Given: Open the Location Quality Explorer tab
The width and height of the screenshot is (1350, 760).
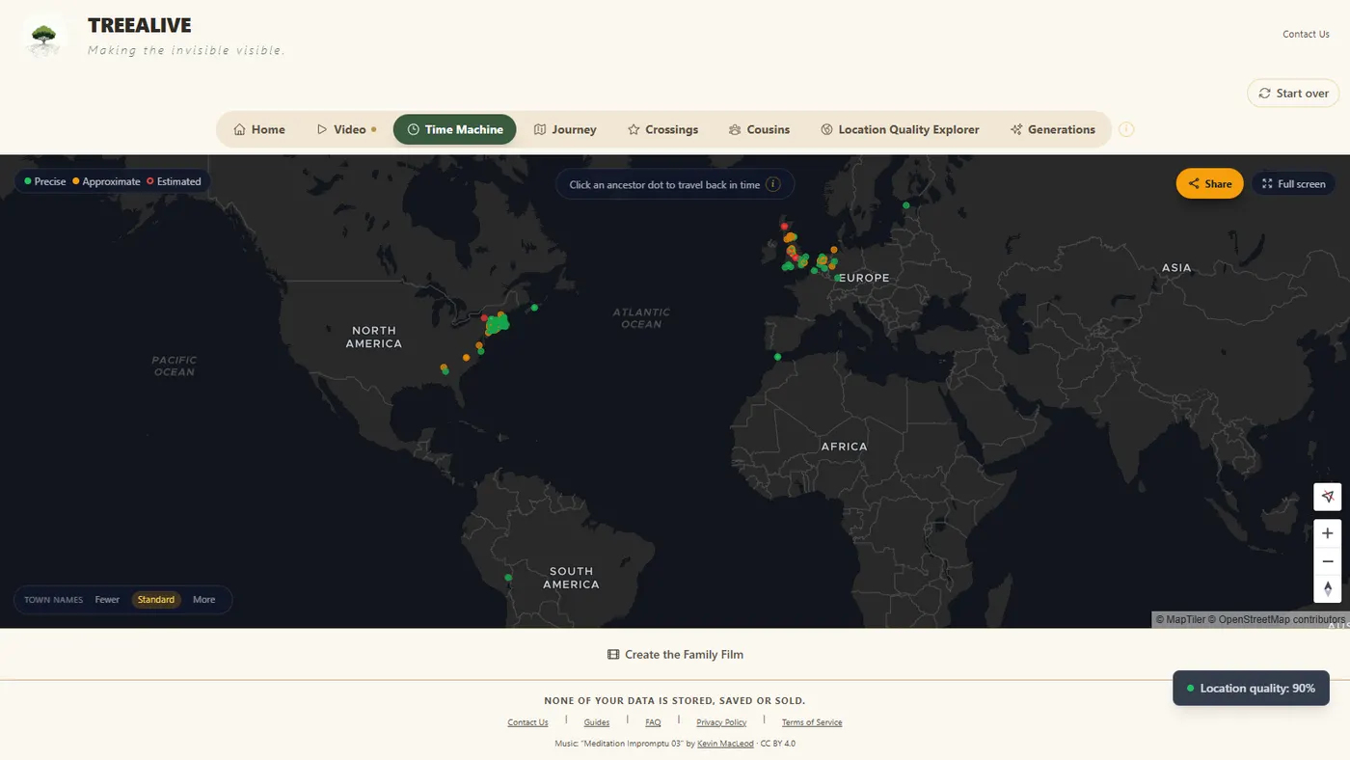Looking at the screenshot, I should 900,129.
